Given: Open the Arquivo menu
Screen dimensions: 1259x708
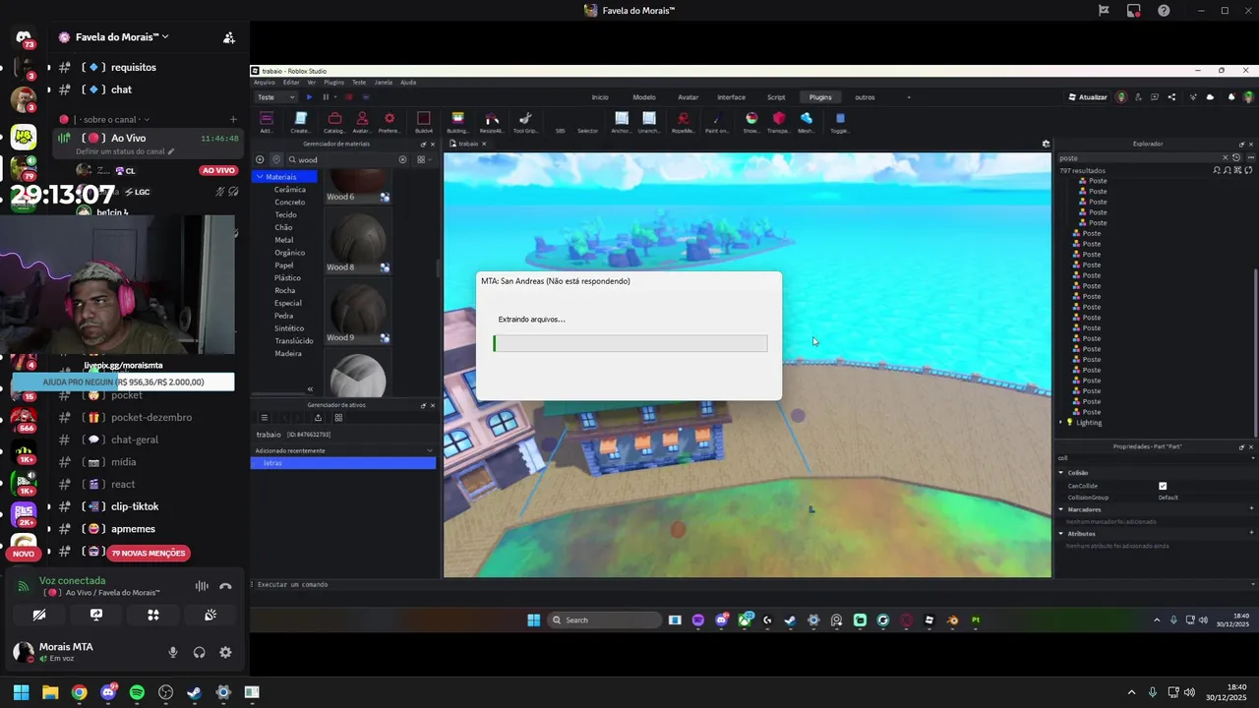Looking at the screenshot, I should (x=265, y=83).
